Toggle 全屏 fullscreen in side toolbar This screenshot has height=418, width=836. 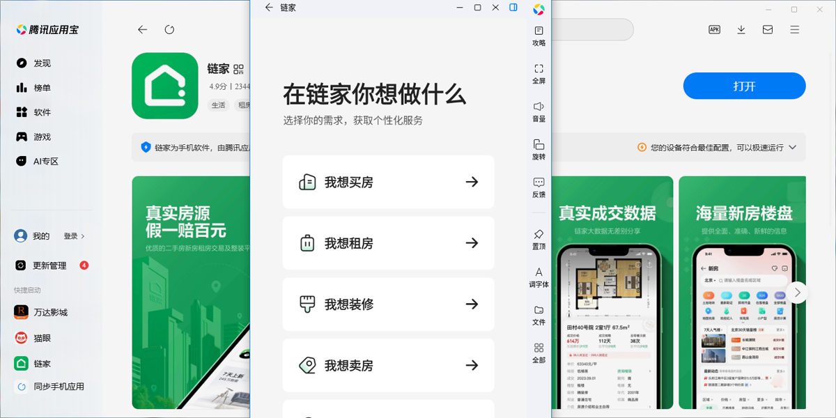539,74
